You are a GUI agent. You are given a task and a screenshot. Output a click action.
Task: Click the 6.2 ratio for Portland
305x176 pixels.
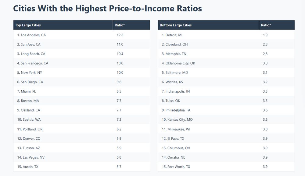point(119,129)
